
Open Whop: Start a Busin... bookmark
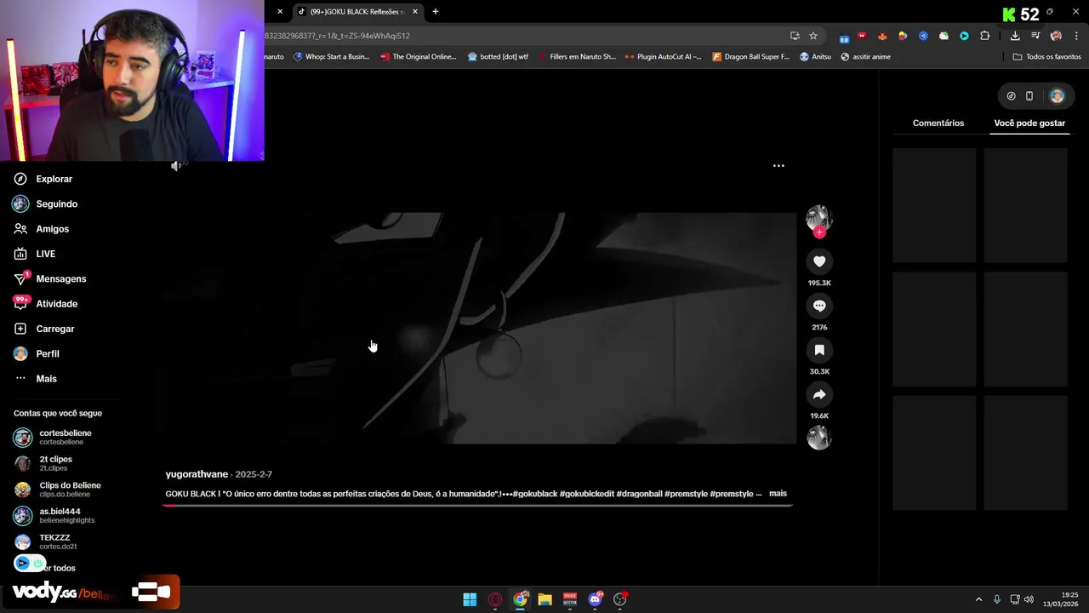331,57
